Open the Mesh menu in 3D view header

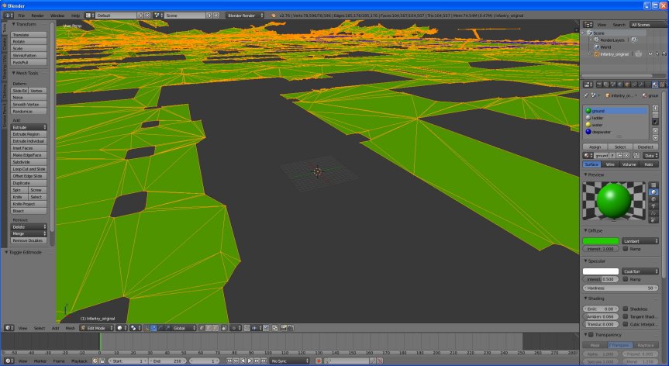70,328
